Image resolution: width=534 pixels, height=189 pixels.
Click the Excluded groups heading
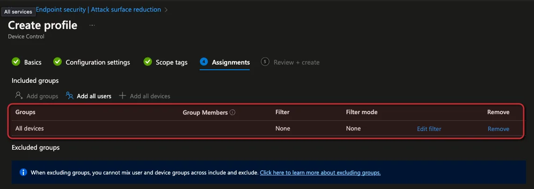point(36,147)
